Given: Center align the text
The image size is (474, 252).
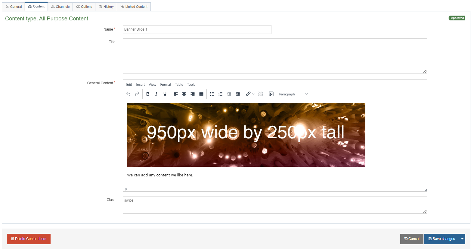Looking at the screenshot, I should click(x=184, y=94).
